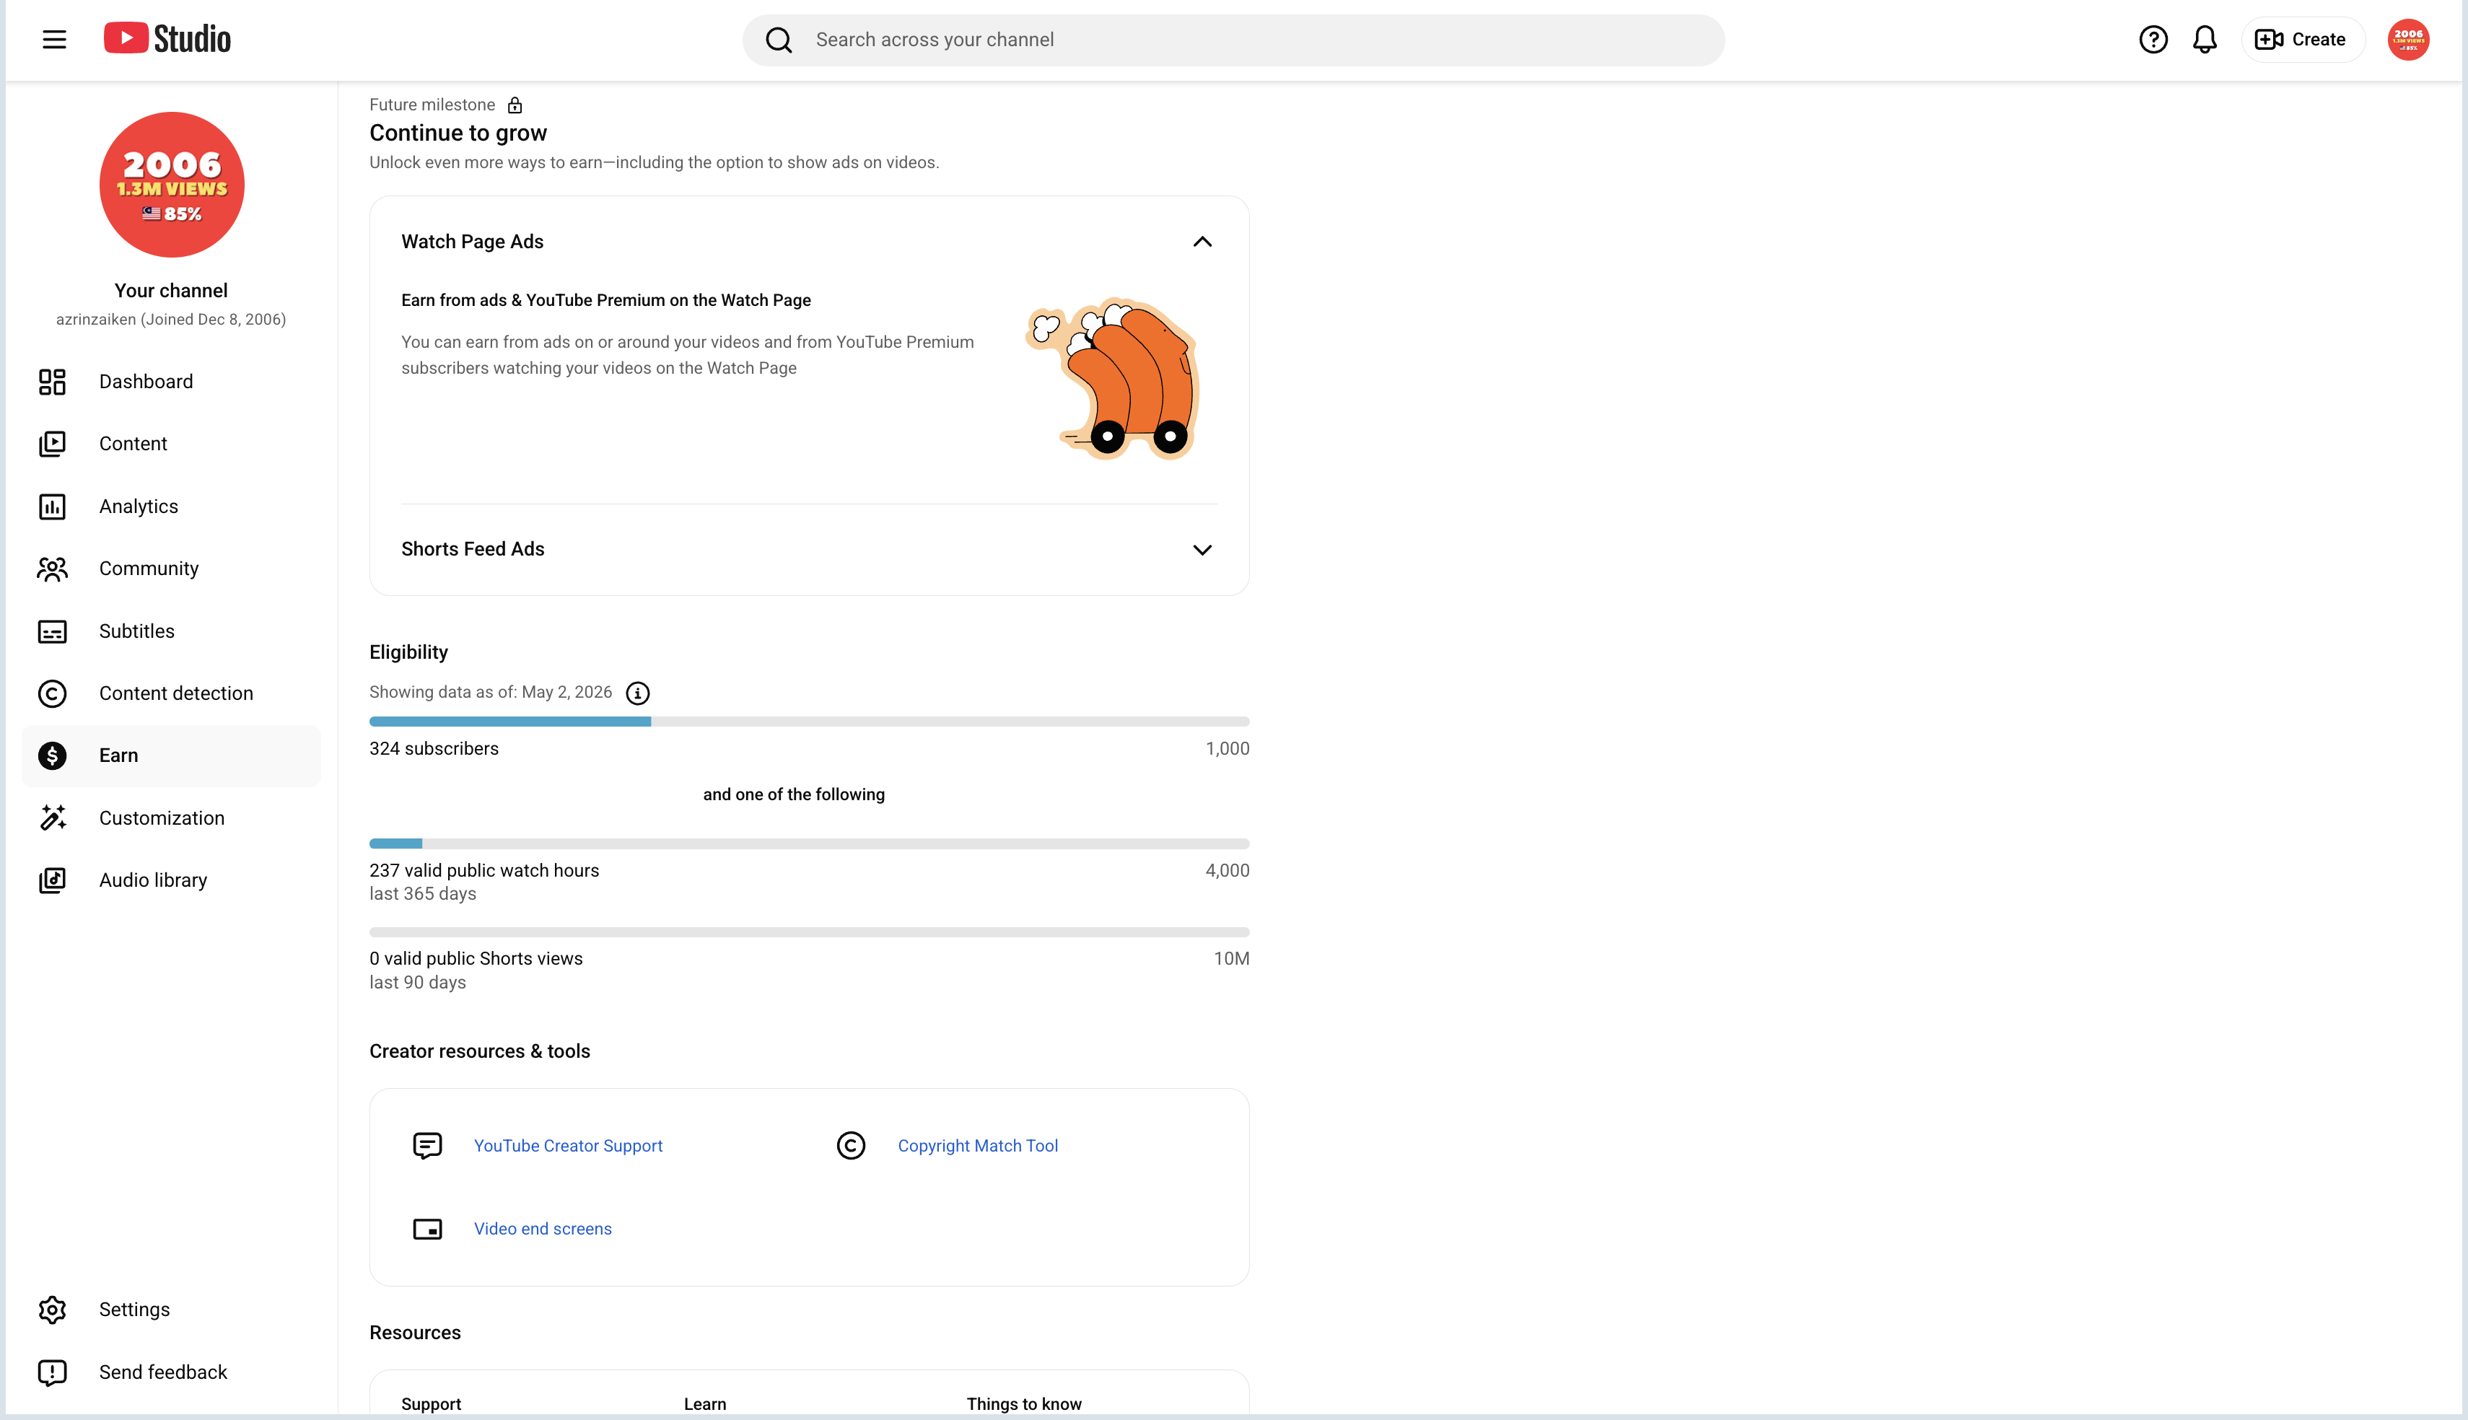Click the Customization magic wand icon
This screenshot has height=1420, width=2468.
[53, 818]
